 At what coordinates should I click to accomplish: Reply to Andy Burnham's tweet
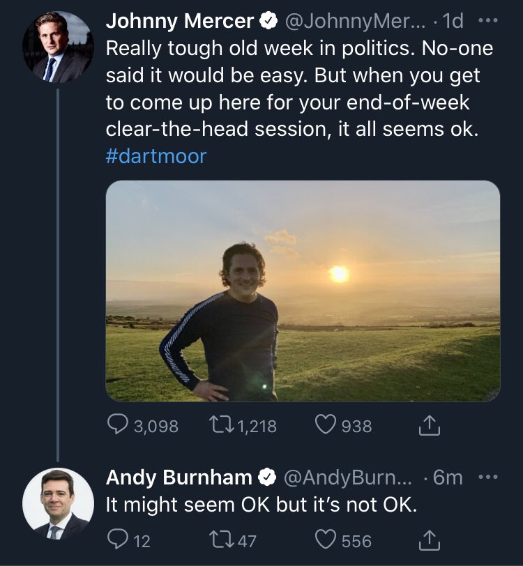[x=116, y=540]
